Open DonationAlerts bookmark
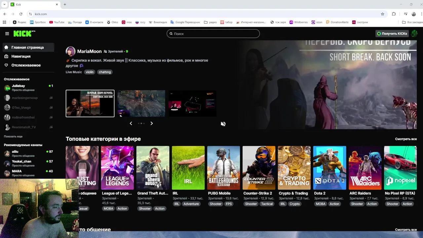The height and width of the screenshot is (238, 423). 337,22
